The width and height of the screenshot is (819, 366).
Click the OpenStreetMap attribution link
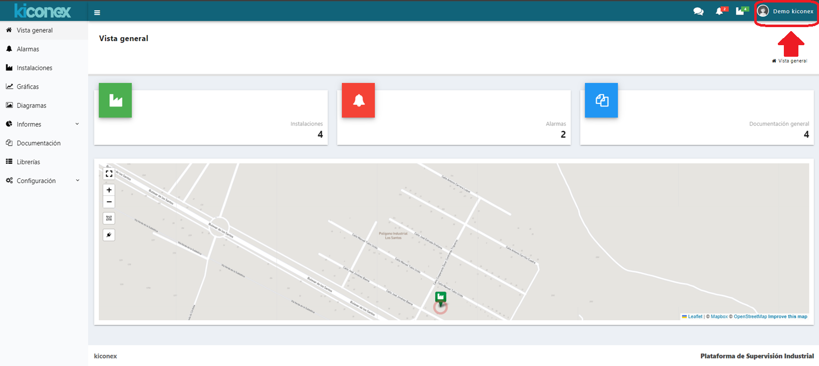pos(750,317)
